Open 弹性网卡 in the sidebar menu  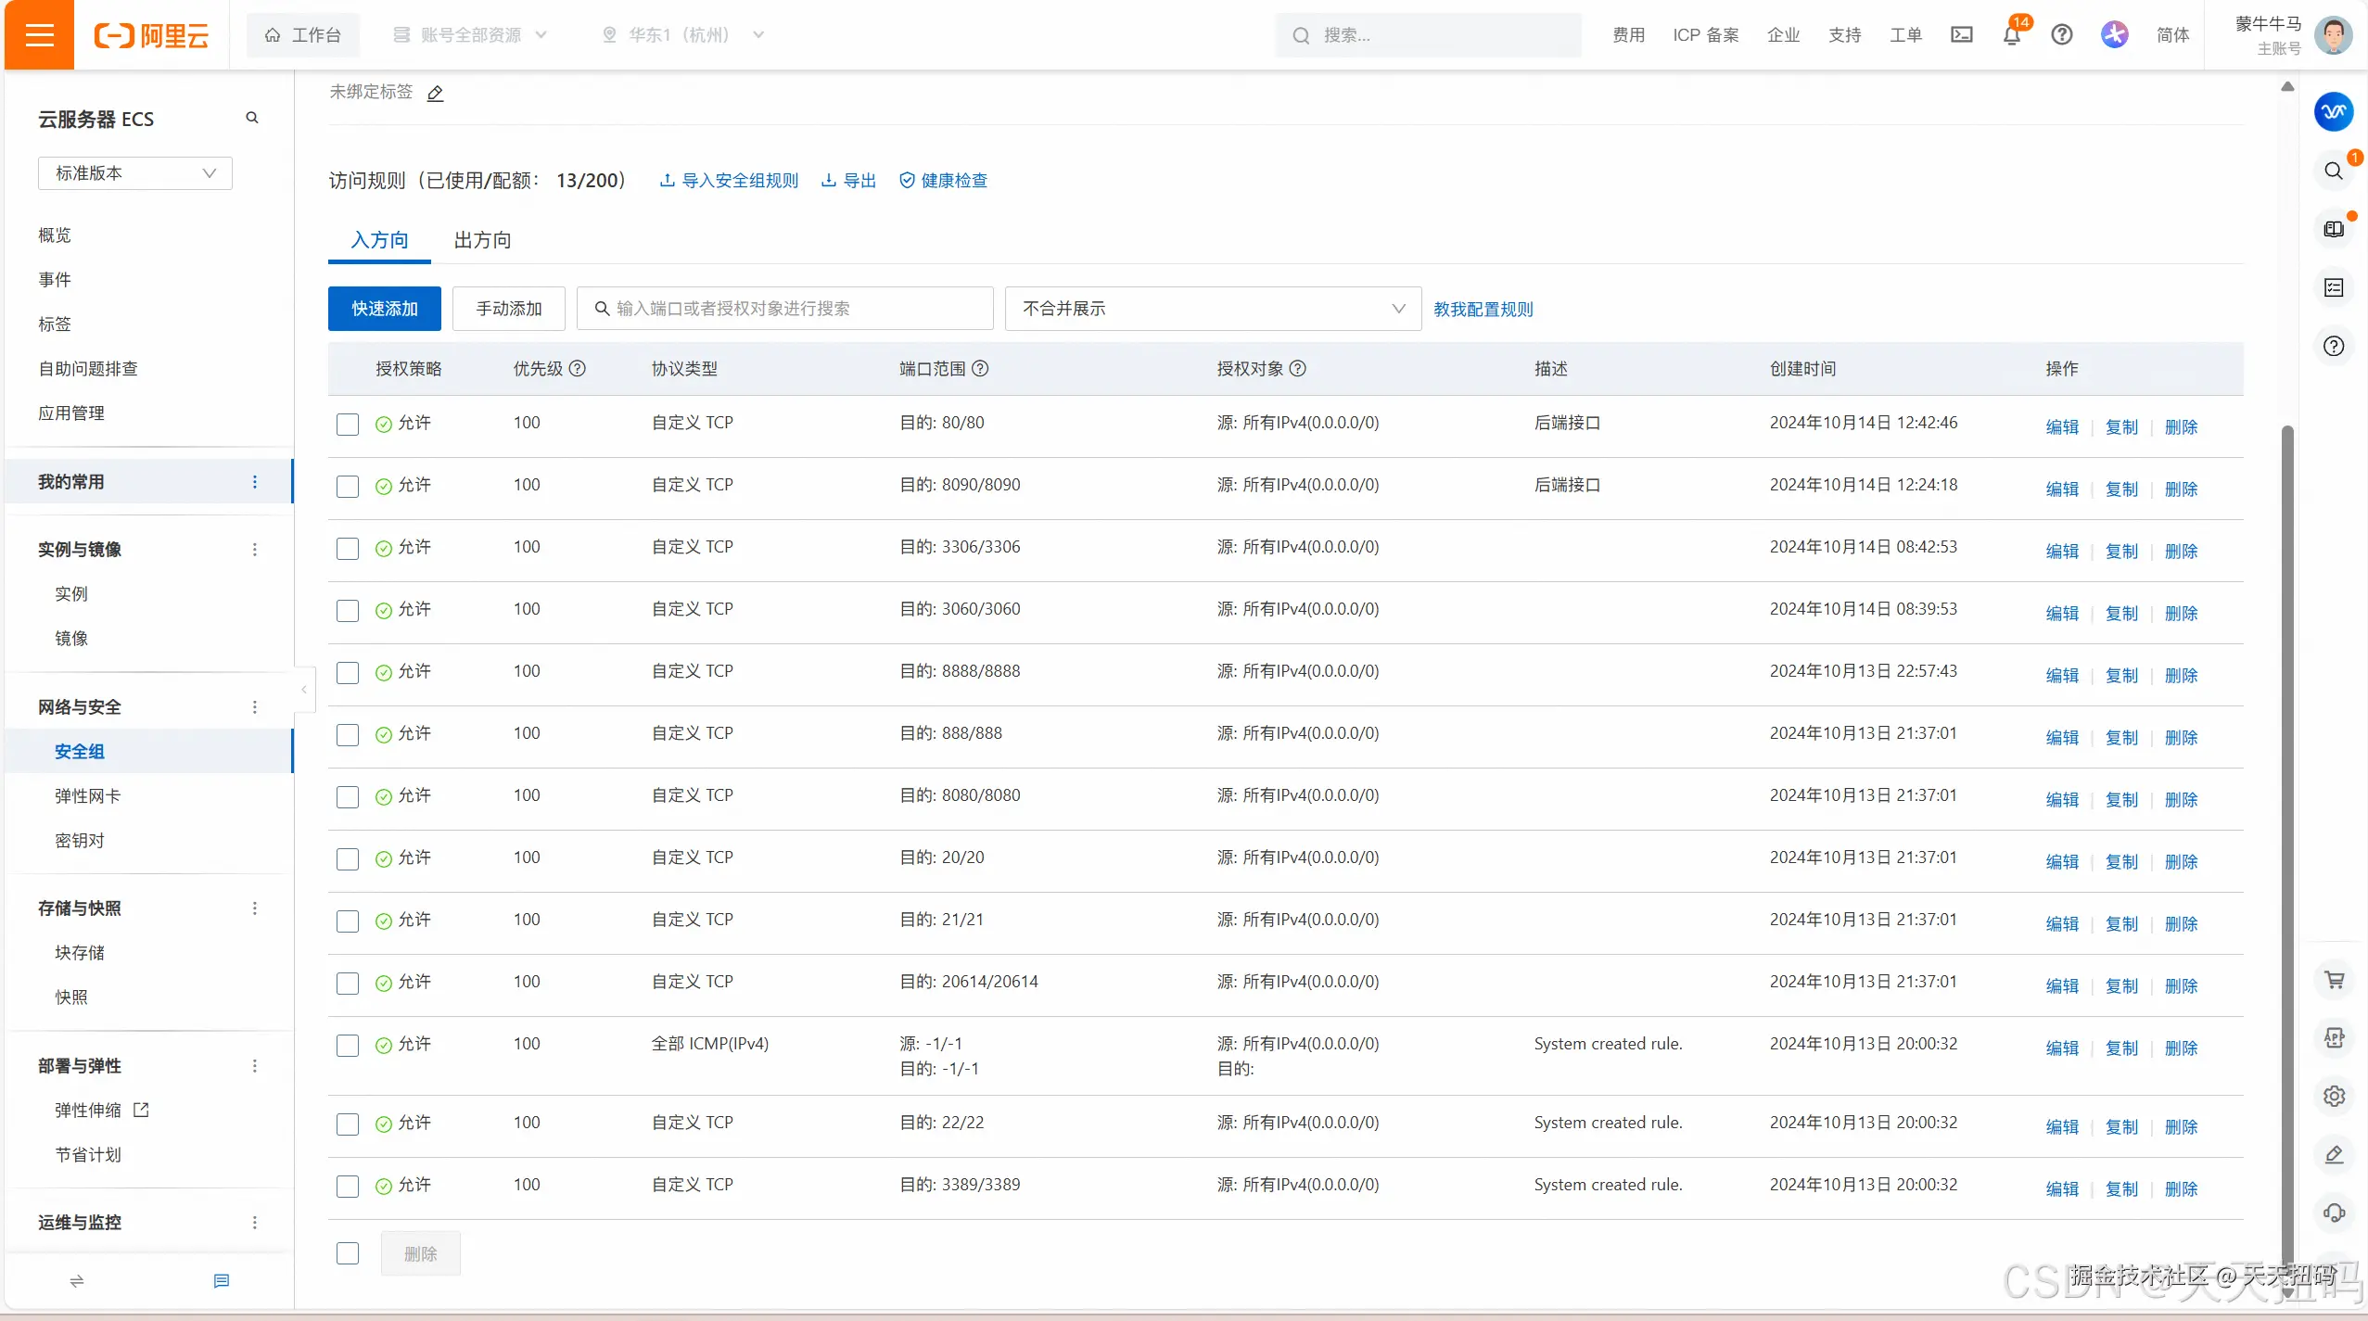[87, 795]
